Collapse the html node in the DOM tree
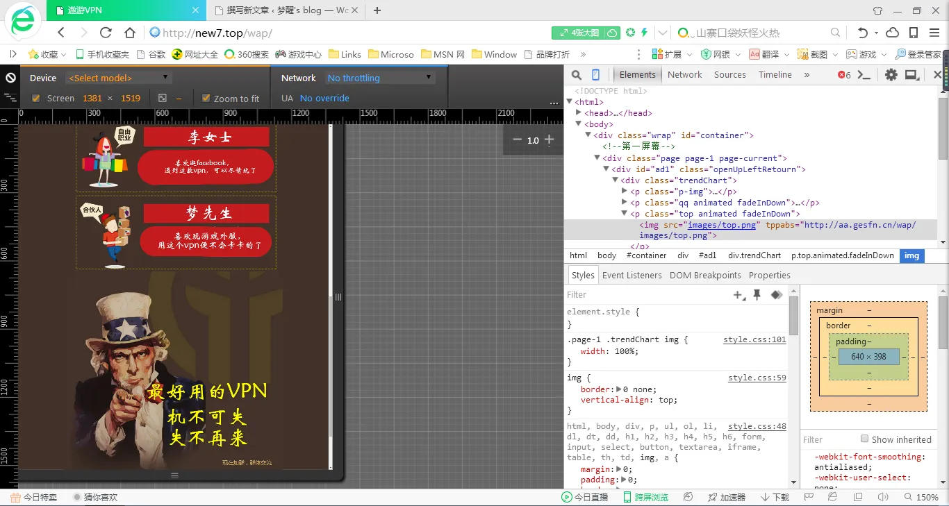The image size is (949, 506). (x=570, y=102)
